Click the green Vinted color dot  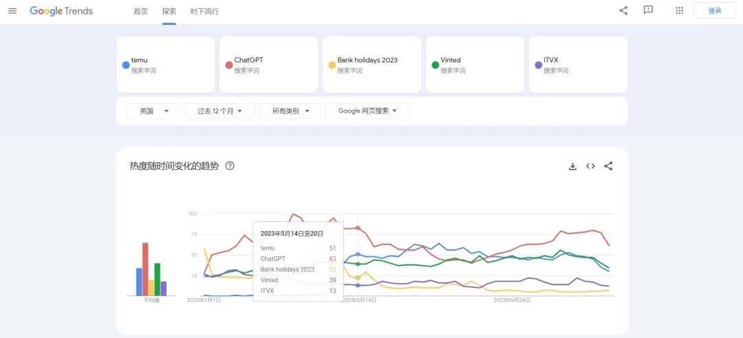pos(435,65)
